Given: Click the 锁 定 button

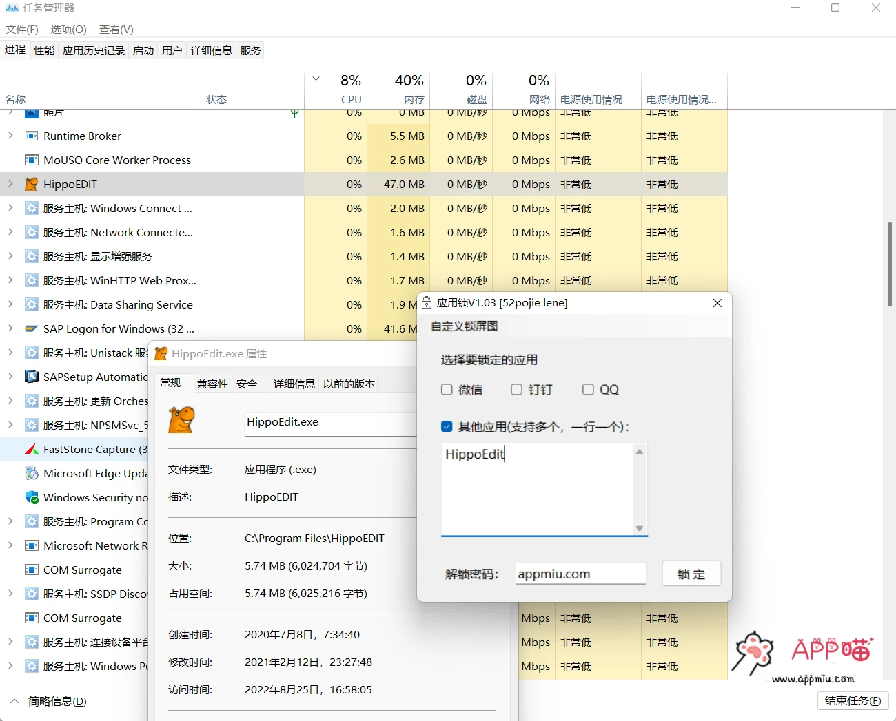Looking at the screenshot, I should pyautogui.click(x=691, y=574).
